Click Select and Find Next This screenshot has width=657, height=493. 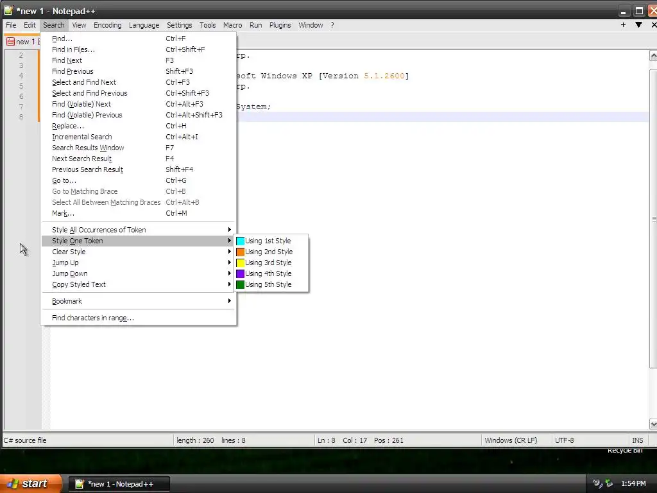point(139,82)
